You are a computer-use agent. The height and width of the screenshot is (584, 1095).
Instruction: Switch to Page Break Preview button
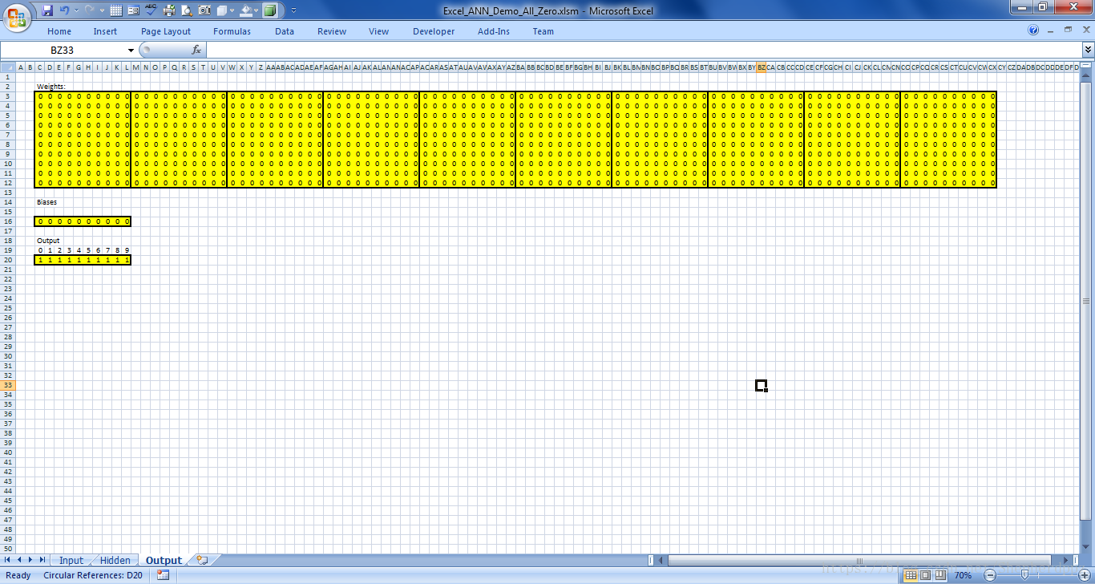pos(939,575)
